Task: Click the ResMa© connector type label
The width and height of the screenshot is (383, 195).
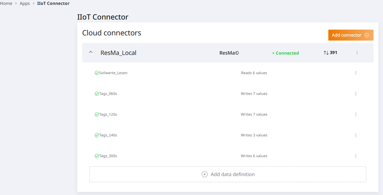Action: 229,53
